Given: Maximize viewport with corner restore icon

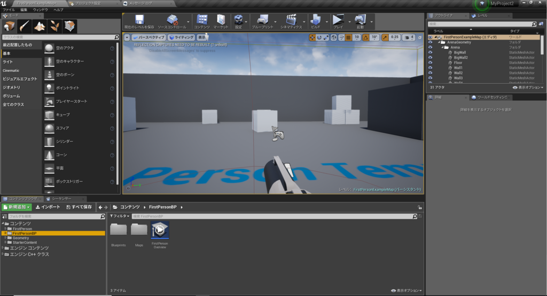Looking at the screenshot, I should click(x=420, y=37).
